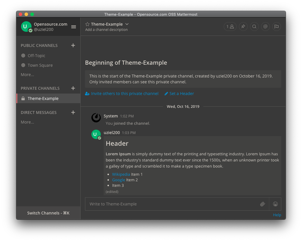Screen dimensions: 302x241
Task: Click the globe icon beside Town Square
Action: 23,65
